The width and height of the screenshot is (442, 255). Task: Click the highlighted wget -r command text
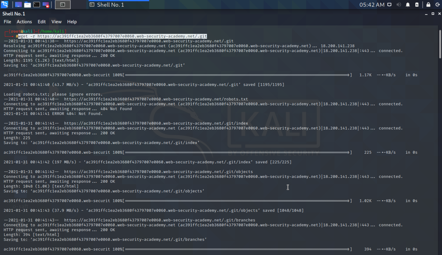[113, 36]
